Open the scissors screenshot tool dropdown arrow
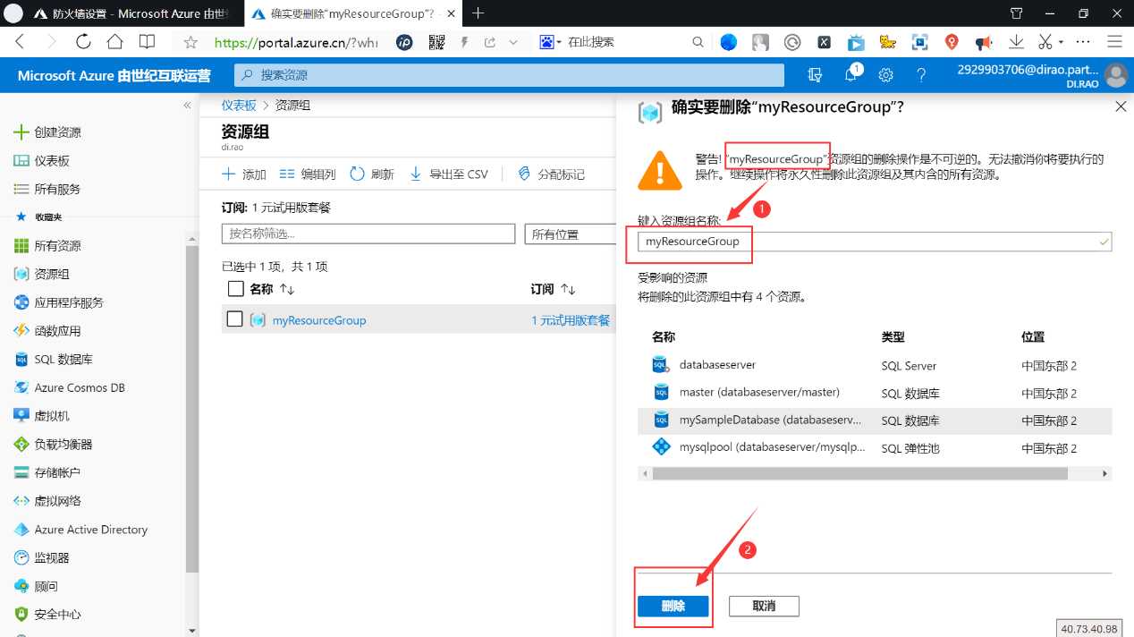 [x=1061, y=42]
